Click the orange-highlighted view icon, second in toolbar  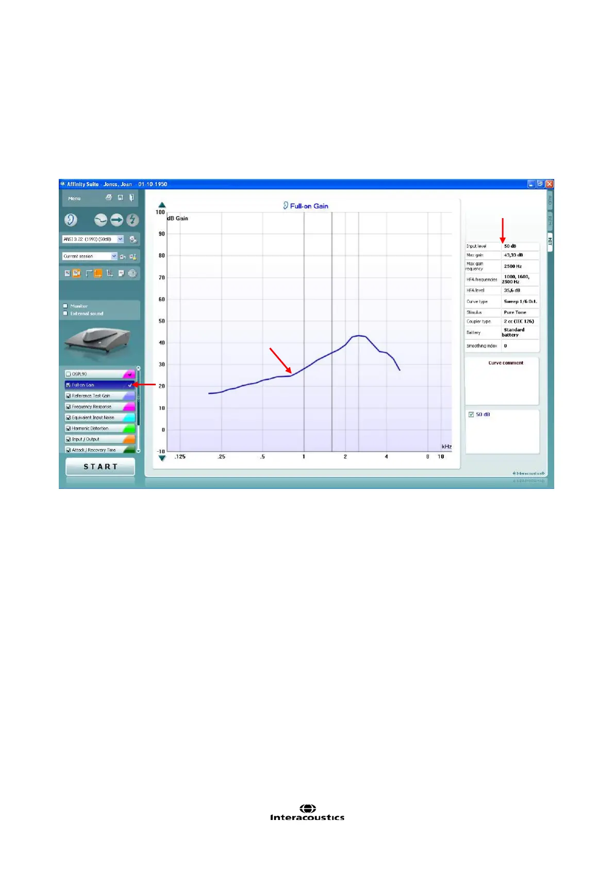[x=76, y=273]
